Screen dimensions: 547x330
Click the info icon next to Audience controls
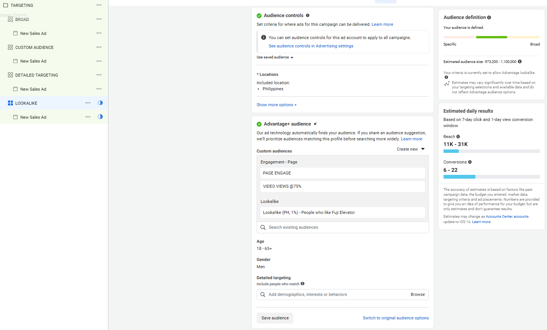pos(307,16)
